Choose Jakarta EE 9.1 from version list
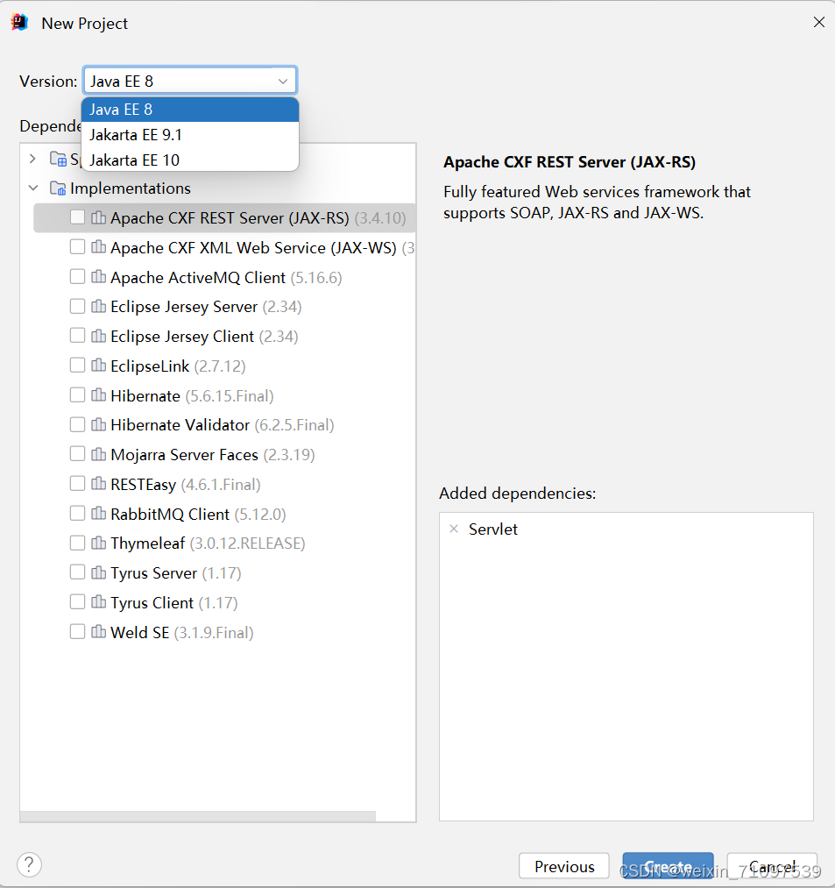The image size is (835, 888). pos(190,135)
